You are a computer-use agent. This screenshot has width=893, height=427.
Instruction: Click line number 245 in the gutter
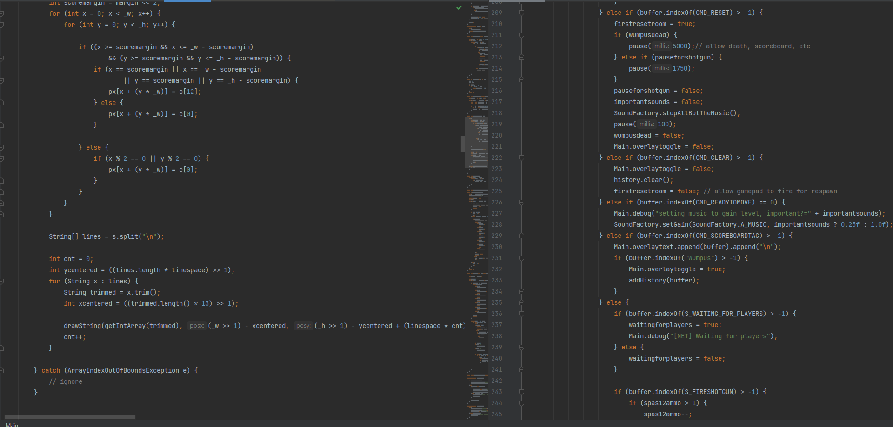tap(497, 414)
